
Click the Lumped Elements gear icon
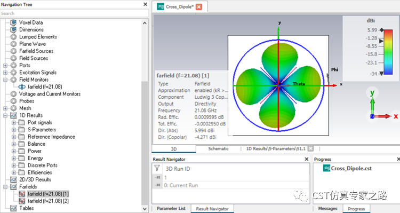tap(13, 37)
